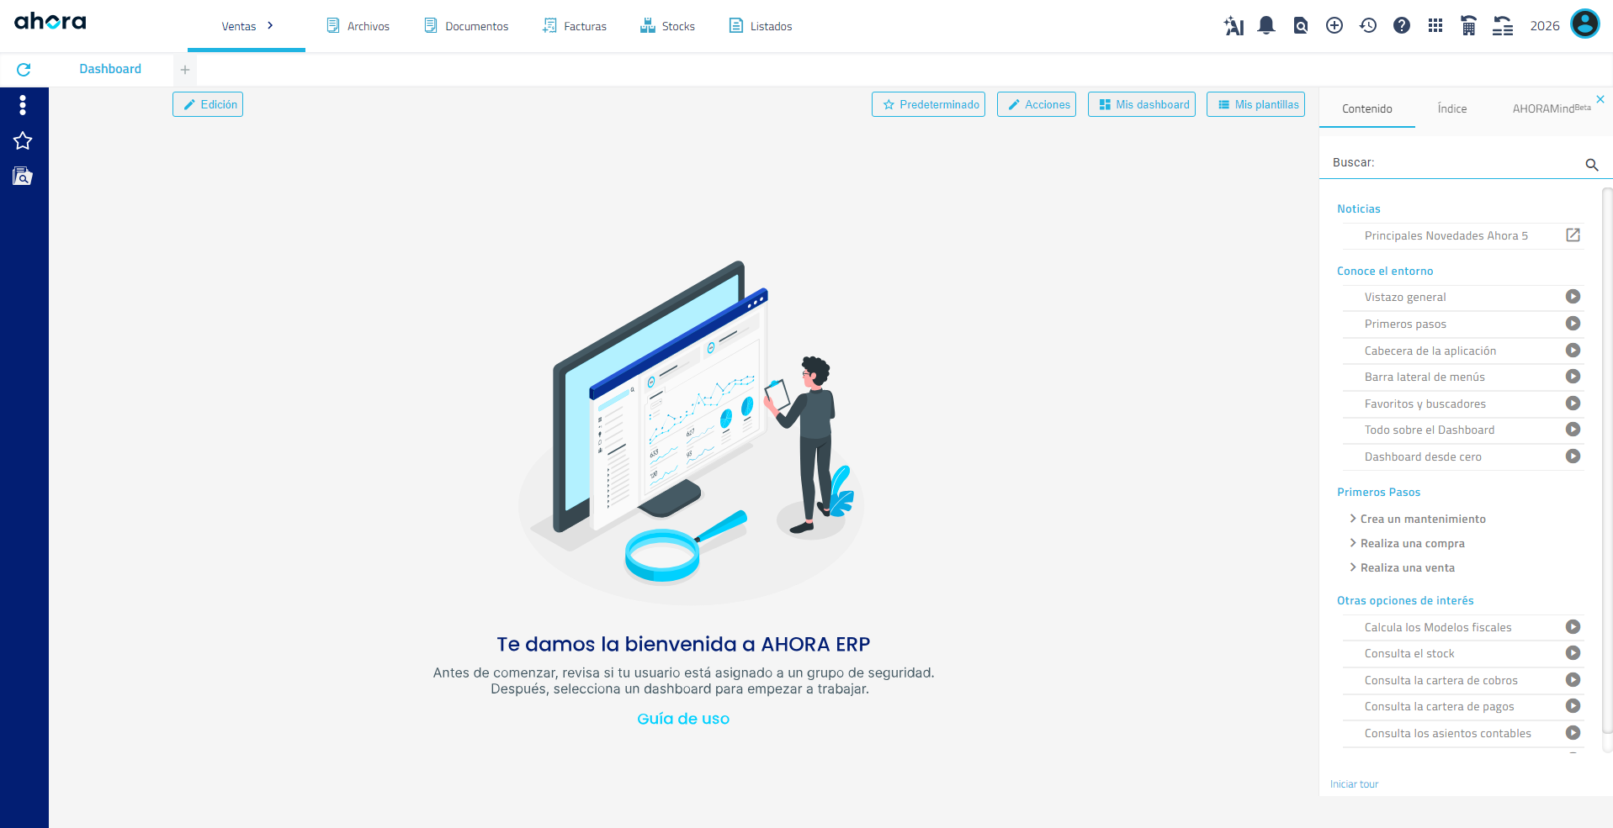Open the Listados menu
This screenshot has height=828, width=1613.
tap(761, 26)
